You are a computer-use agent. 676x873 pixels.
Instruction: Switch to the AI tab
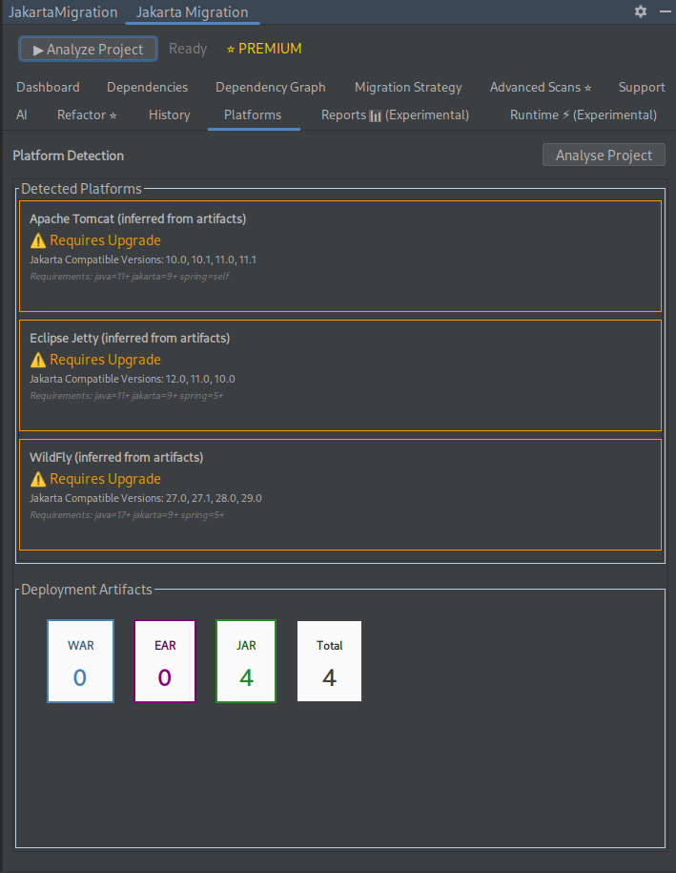coord(22,114)
